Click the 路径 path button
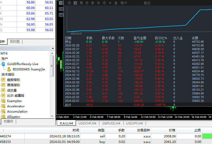212x144 pixels. (x=147, y=3)
